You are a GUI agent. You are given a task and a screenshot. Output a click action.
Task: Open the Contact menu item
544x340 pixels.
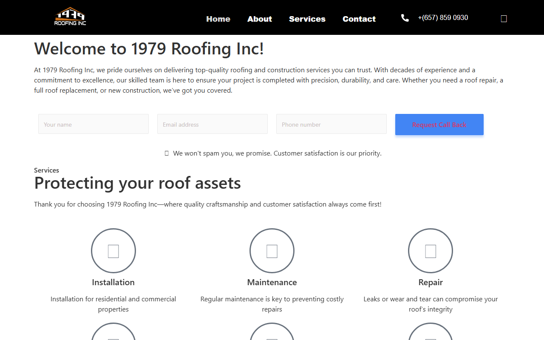pyautogui.click(x=359, y=19)
